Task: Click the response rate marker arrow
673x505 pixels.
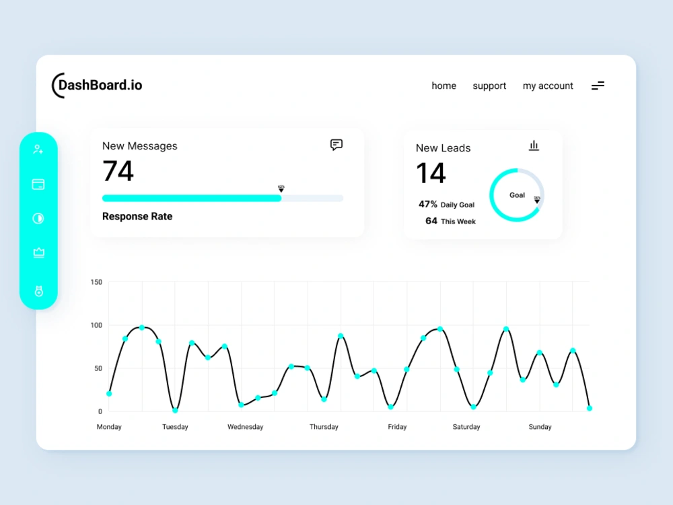Action: tap(281, 189)
